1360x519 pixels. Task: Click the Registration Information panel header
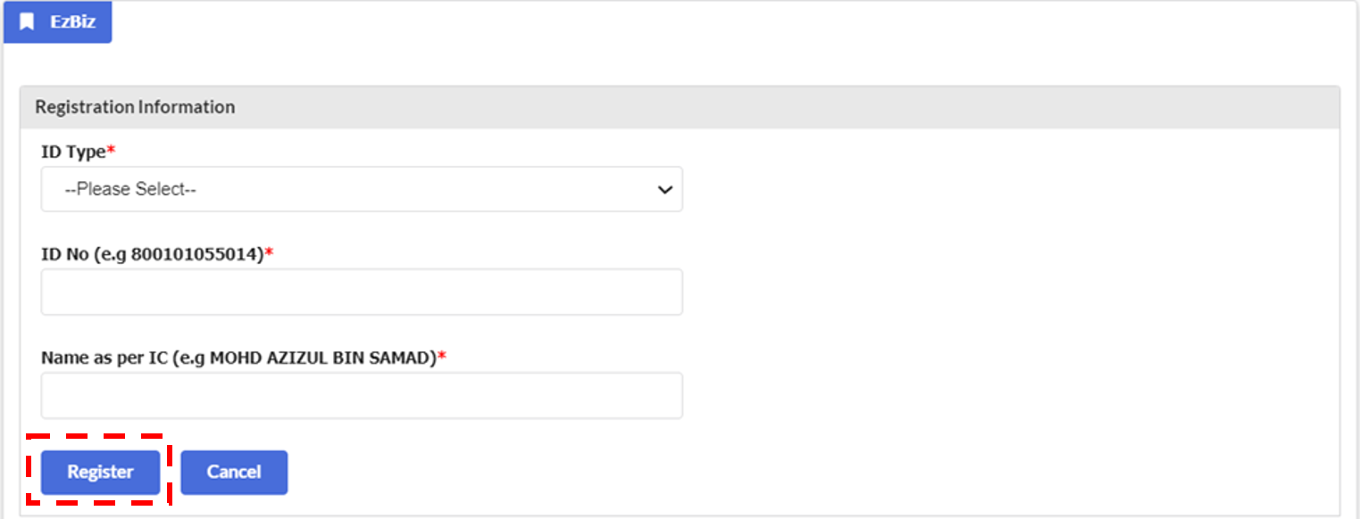click(x=680, y=107)
